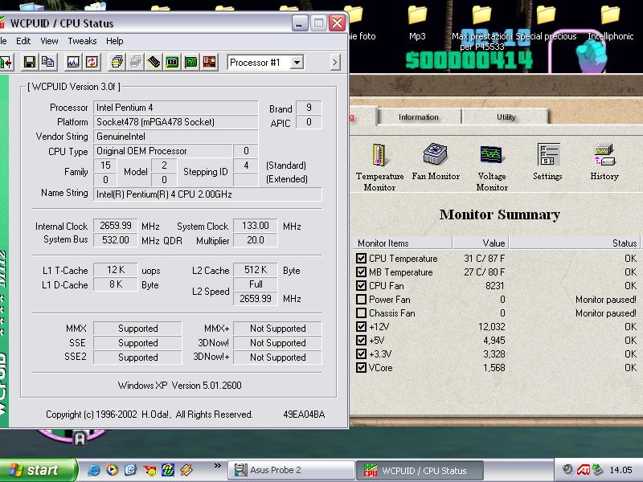Click the green chip toolbar icon
The image size is (643, 482).
[172, 63]
